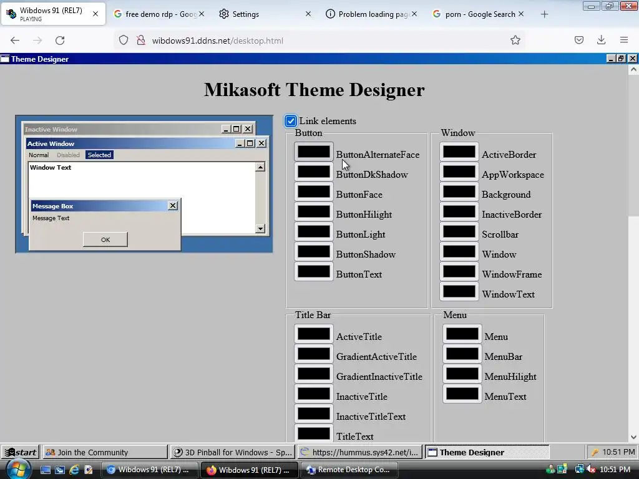Open the emulated start button
The image size is (639, 479).
coord(21,452)
